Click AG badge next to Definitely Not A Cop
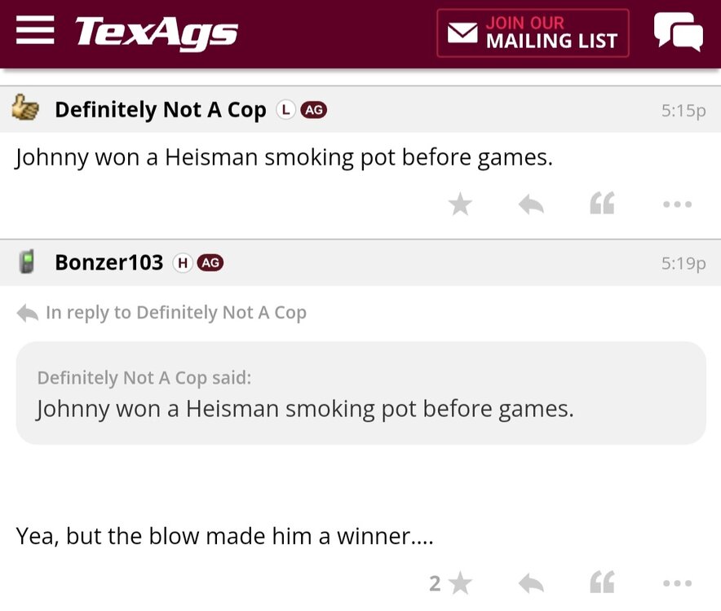Viewport: 721px width, 611px height. pyautogui.click(x=314, y=110)
